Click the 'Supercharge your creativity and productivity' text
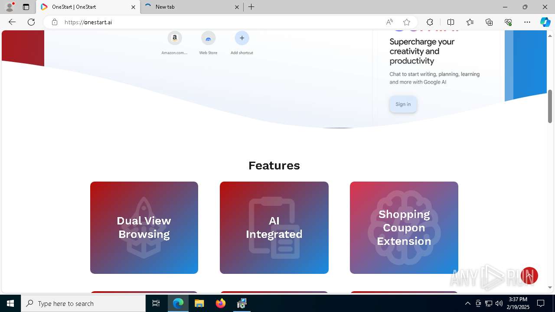The height and width of the screenshot is (312, 555). click(x=422, y=51)
